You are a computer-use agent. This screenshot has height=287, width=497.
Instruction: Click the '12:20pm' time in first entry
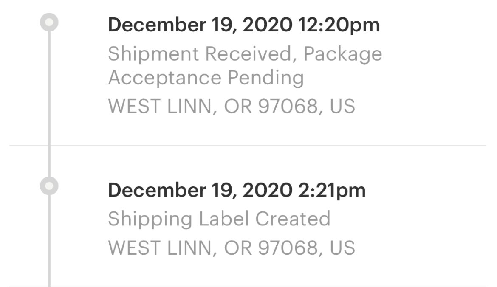coord(339,25)
